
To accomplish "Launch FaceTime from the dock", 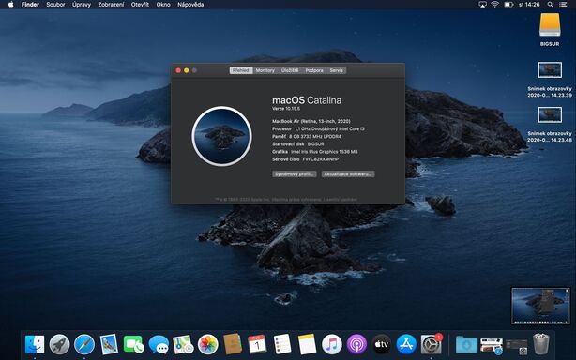I will [134, 345].
